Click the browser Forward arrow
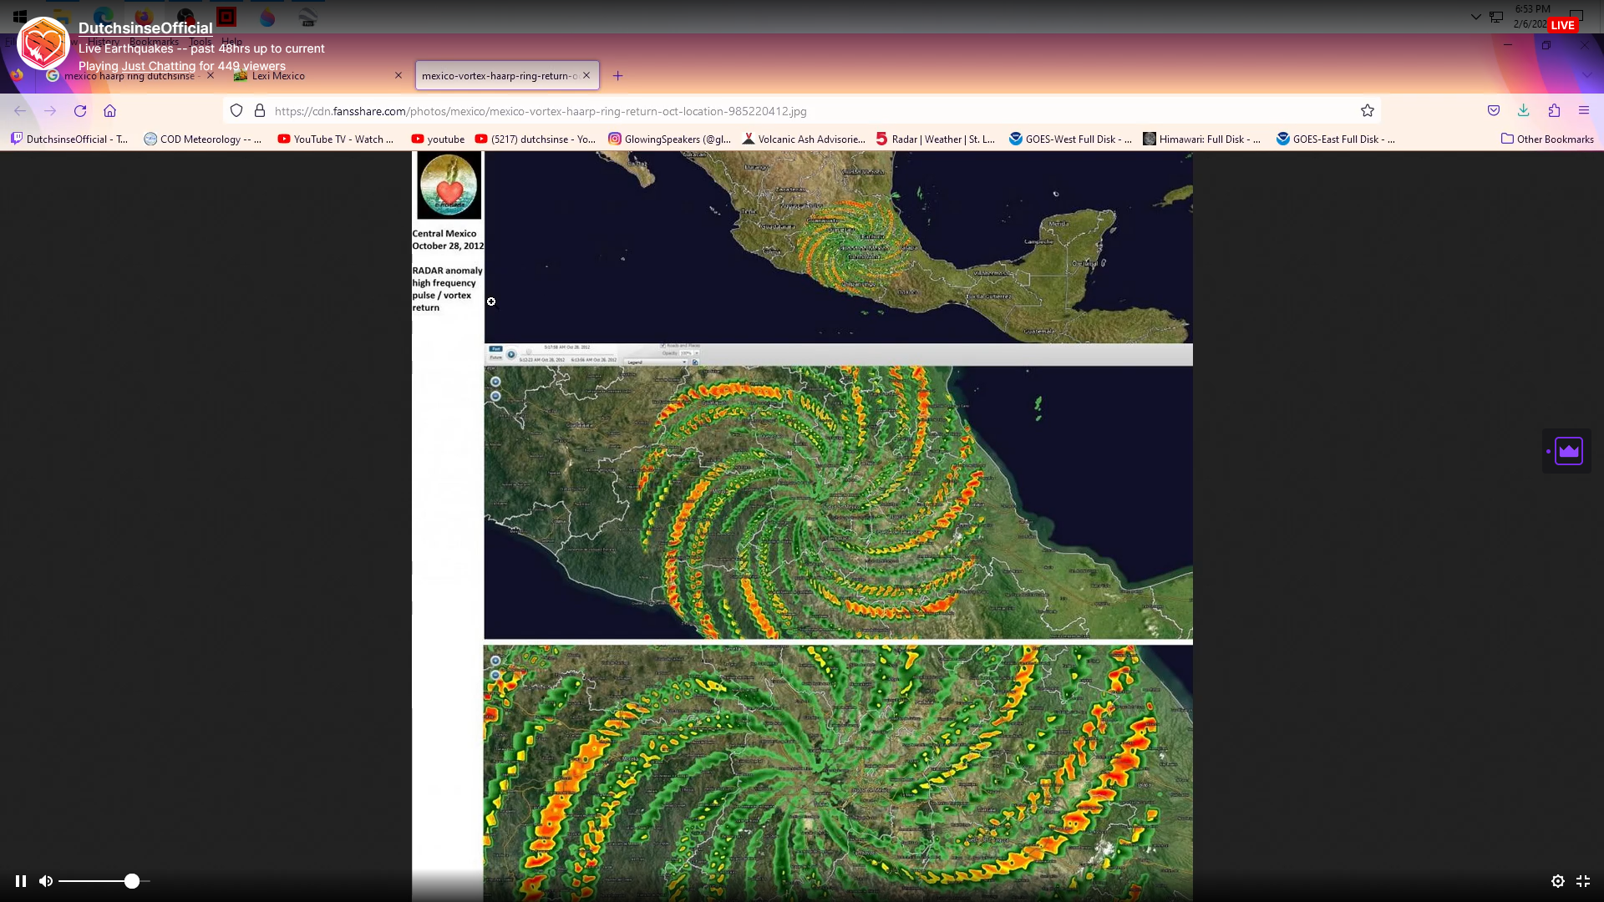 [x=50, y=111]
